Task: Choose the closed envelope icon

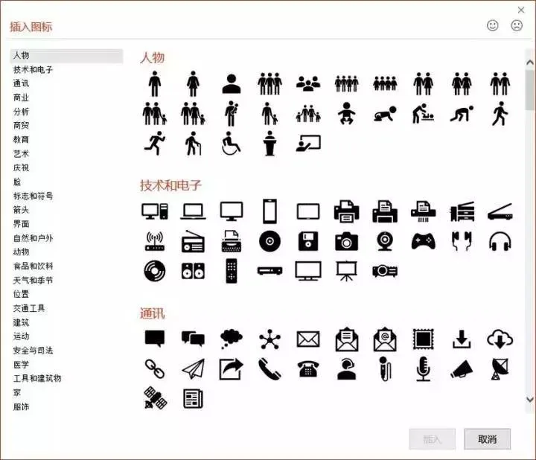Action: 308,339
